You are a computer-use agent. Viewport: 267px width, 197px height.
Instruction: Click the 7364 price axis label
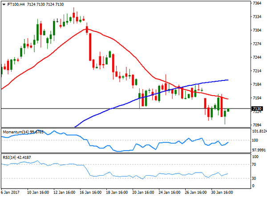tap(257, 3)
